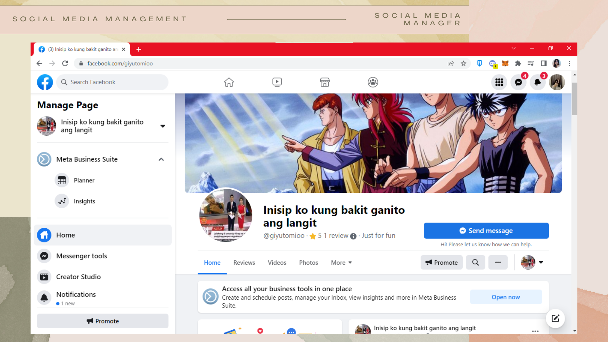Click the @giyutomioo page username
The image size is (608, 342).
click(284, 236)
